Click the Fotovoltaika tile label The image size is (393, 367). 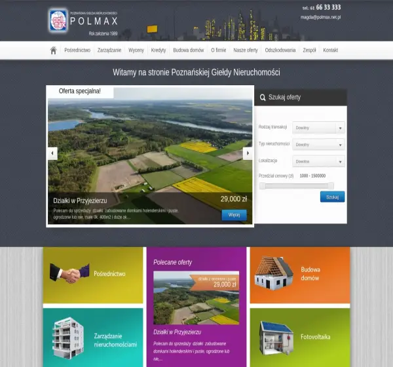pos(316,337)
